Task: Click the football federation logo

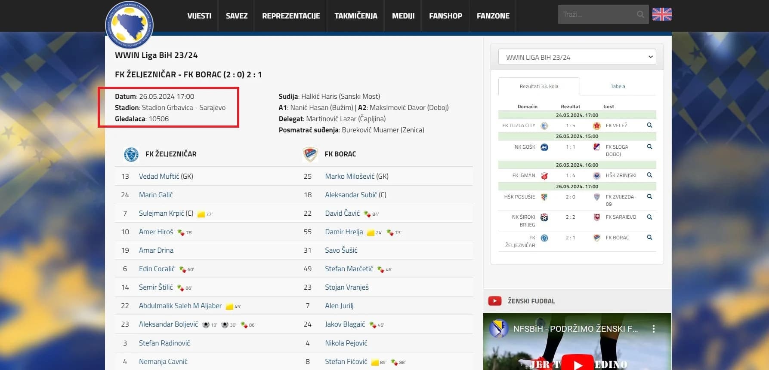Action: 129,24
